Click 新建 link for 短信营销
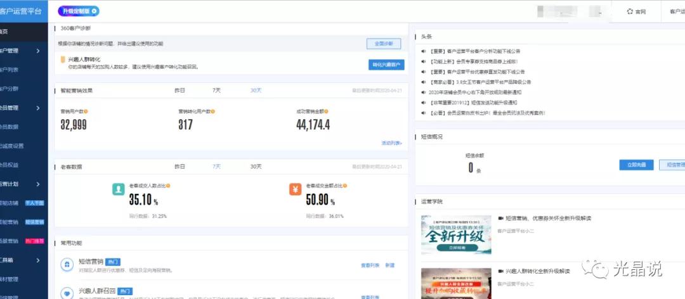The image size is (685, 299). click(x=389, y=265)
